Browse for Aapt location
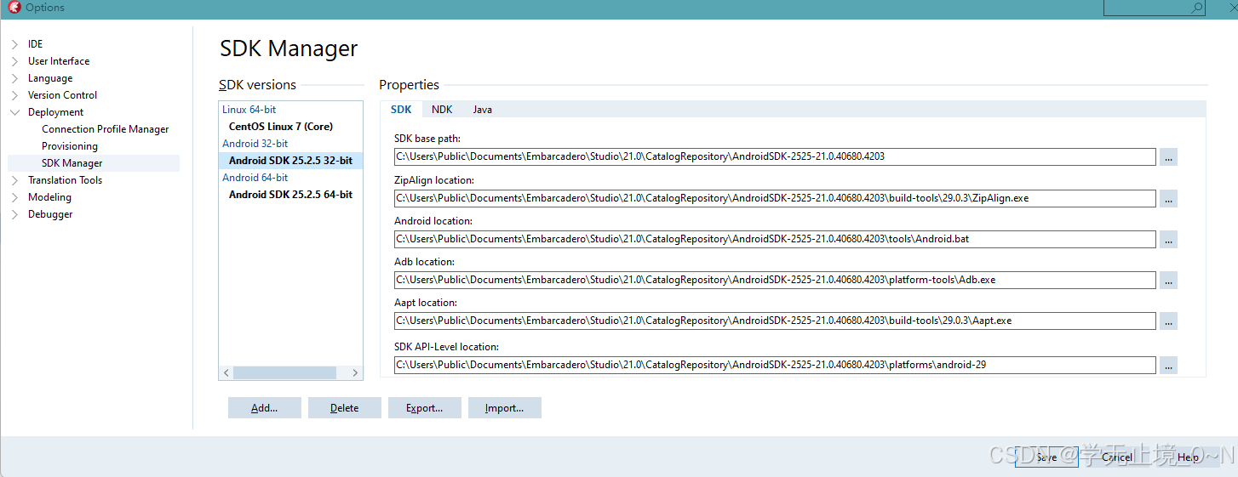The image size is (1238, 477). [1168, 321]
